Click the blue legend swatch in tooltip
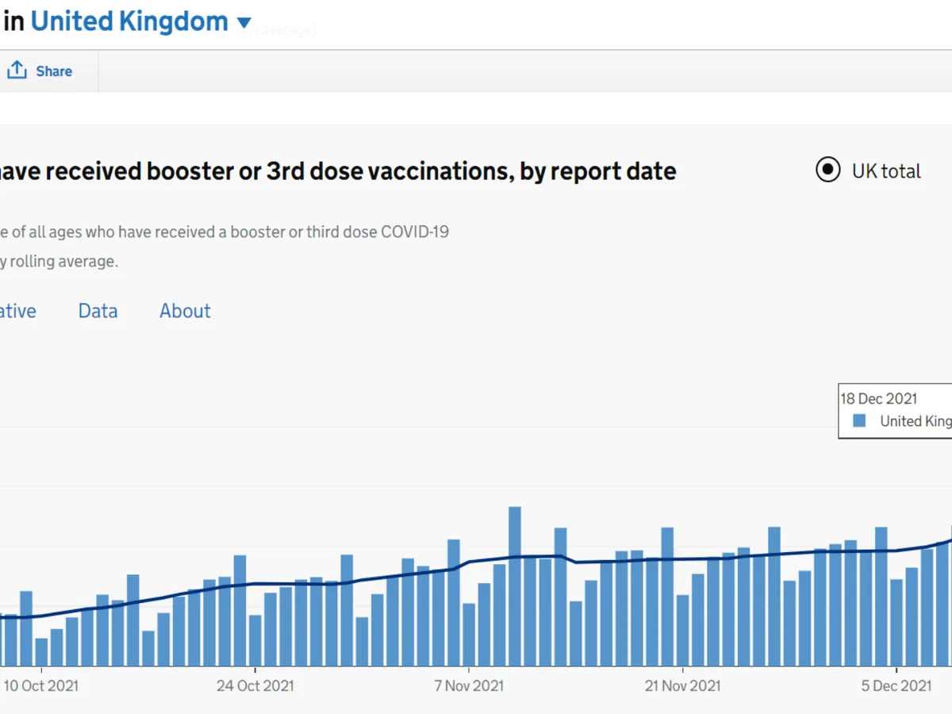 pyautogui.click(x=859, y=421)
